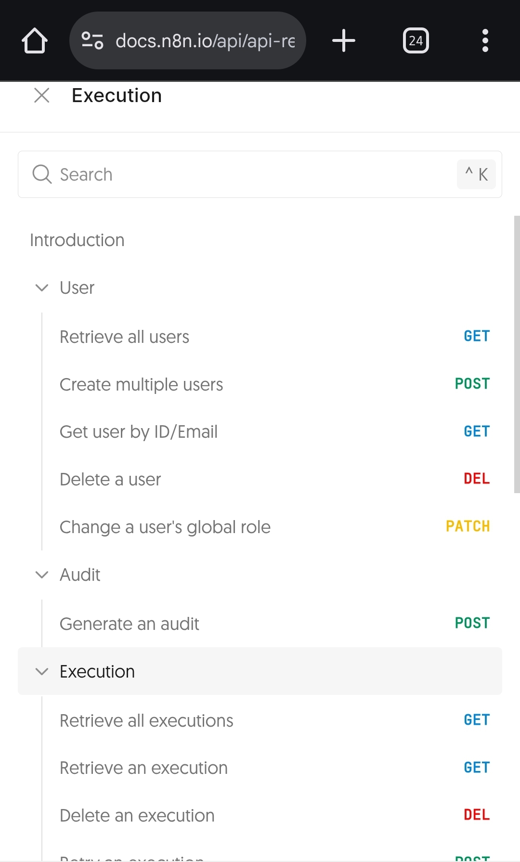Collapse the Execution section chevron
520x862 pixels.
click(x=42, y=671)
